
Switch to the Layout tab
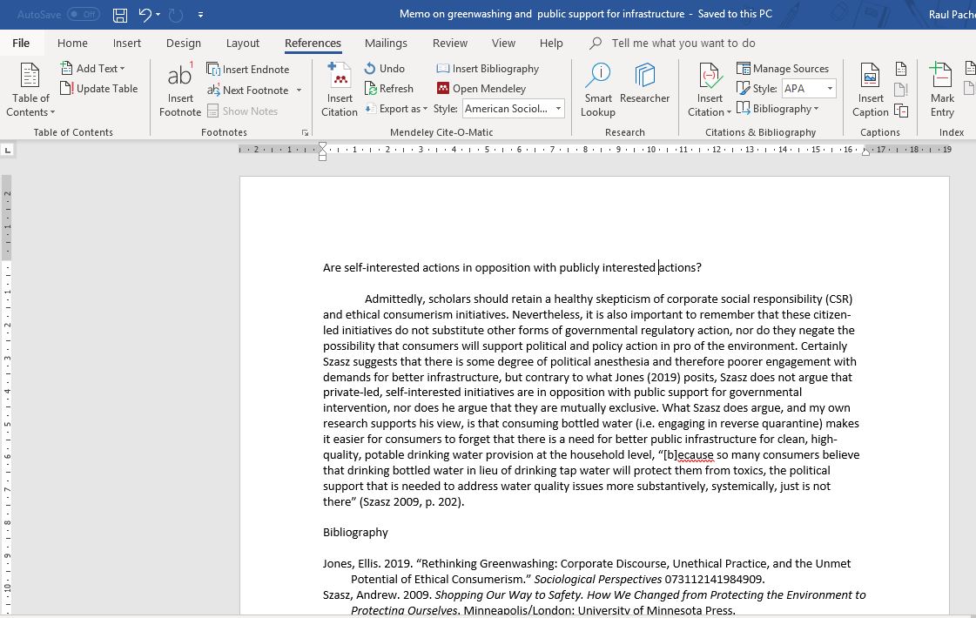(243, 43)
